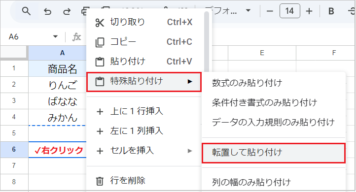Select row 6 header
The width and height of the screenshot is (356, 192).
14,149
